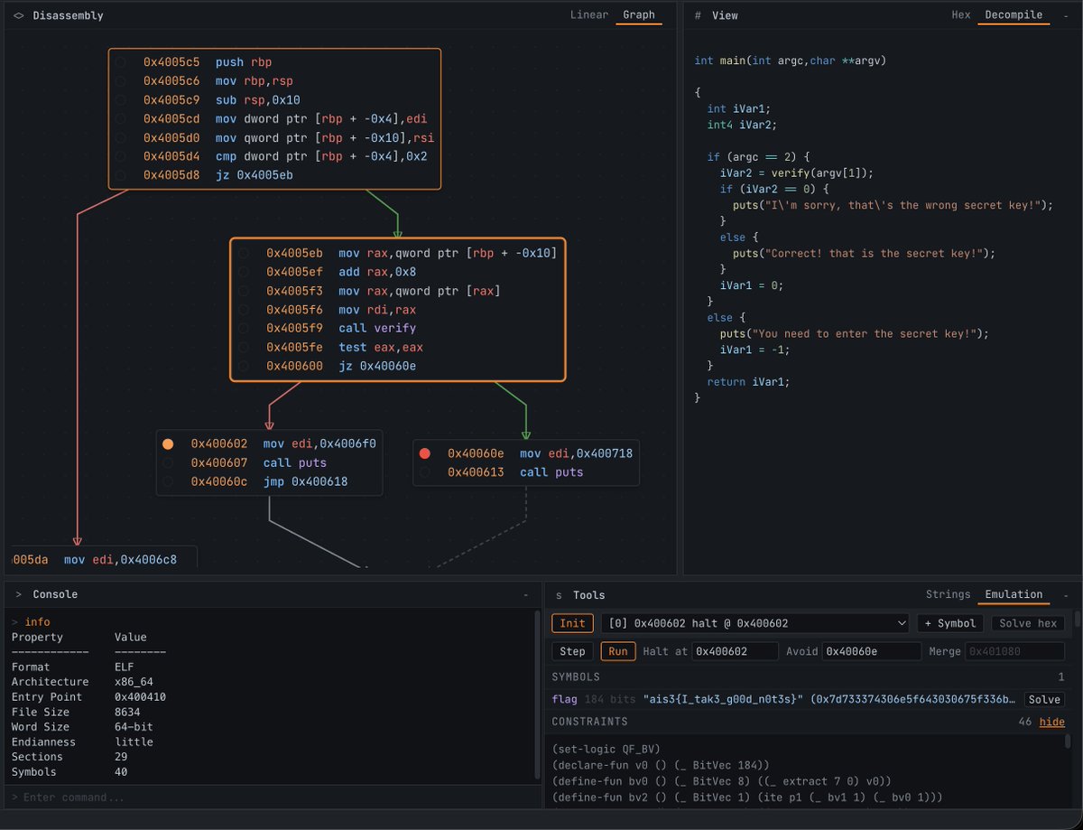Click the Init button
Screen dimensions: 1083x830
point(573,623)
